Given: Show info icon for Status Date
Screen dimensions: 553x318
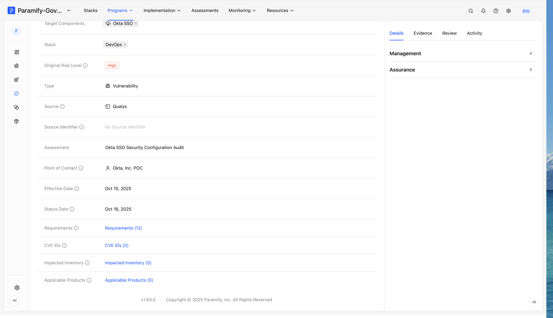Looking at the screenshot, I should point(72,209).
